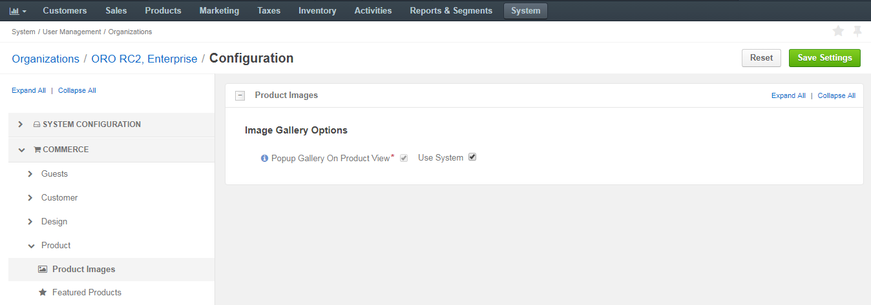
Task: Mark page as favorite with star icon
Action: click(838, 31)
